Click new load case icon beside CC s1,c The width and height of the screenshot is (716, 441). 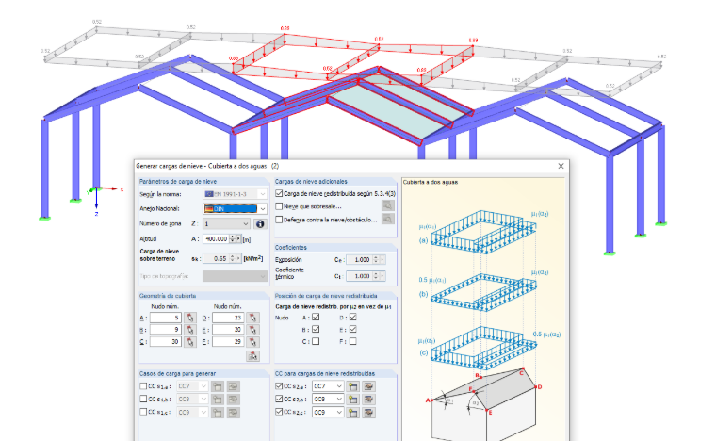click(x=218, y=412)
